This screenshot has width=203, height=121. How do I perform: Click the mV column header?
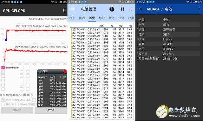coord(121,26)
